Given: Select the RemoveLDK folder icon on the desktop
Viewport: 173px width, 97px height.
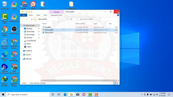Looking at the screenshot, I should tap(71, 5).
